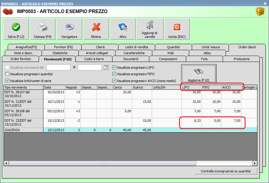The height and width of the screenshot is (183, 269).
Task: Open the Statistiche tab
Action: pyautogui.click(x=60, y=53)
